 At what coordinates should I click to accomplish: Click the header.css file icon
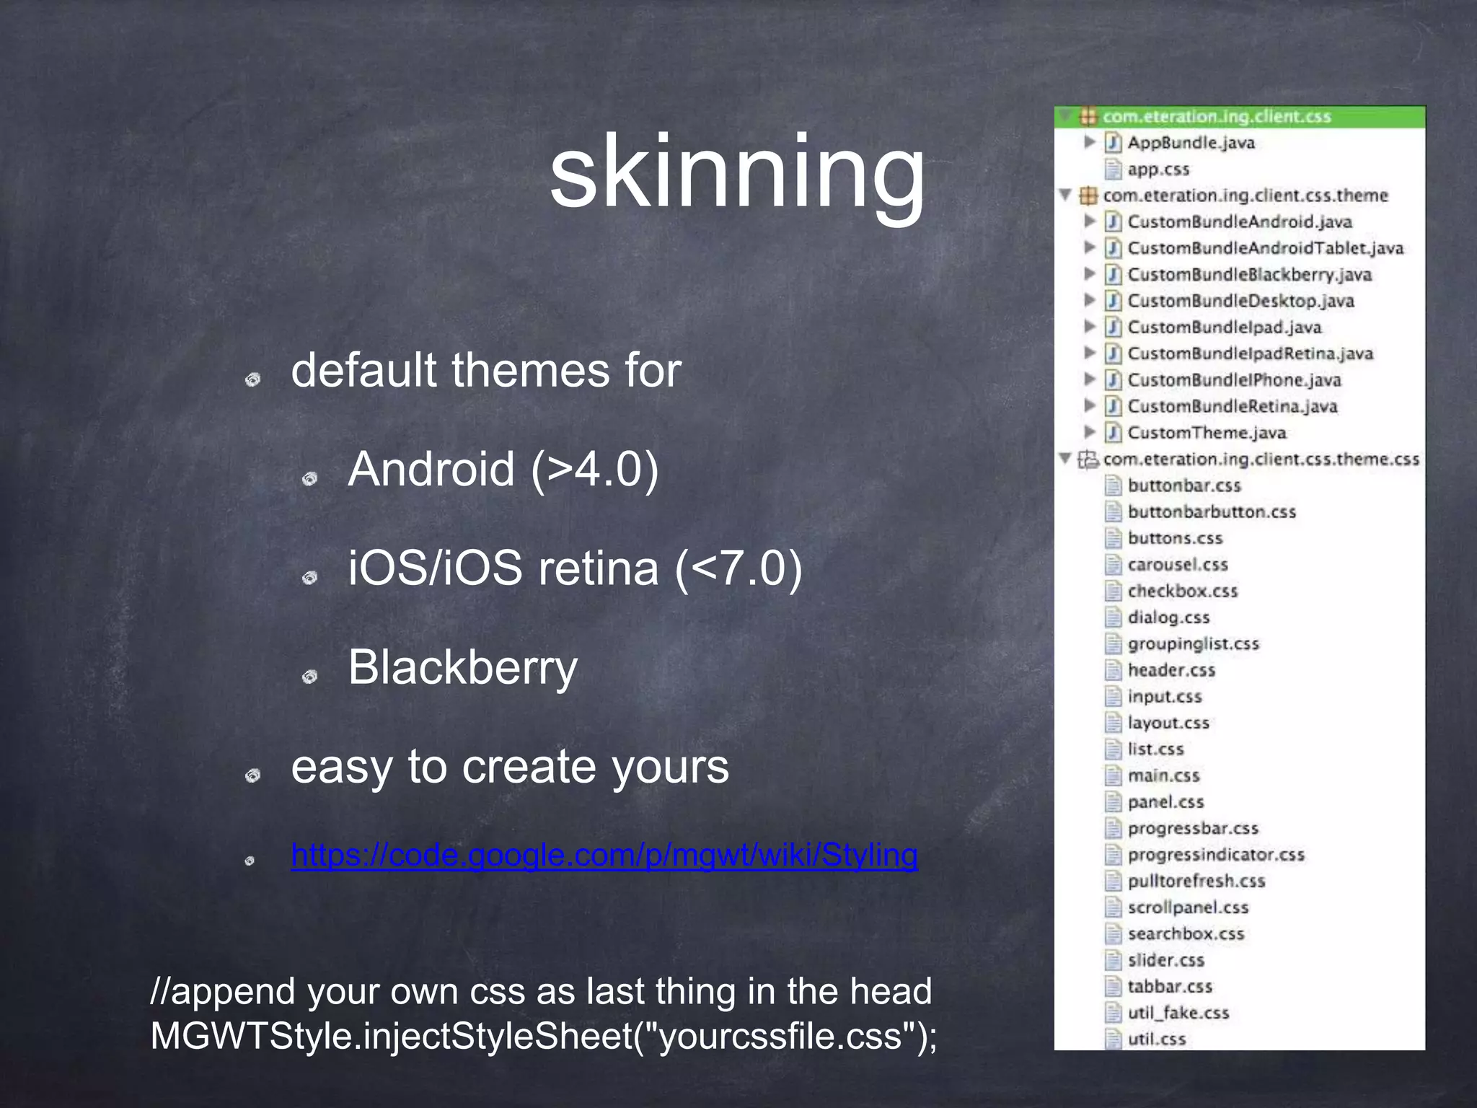click(x=1114, y=669)
